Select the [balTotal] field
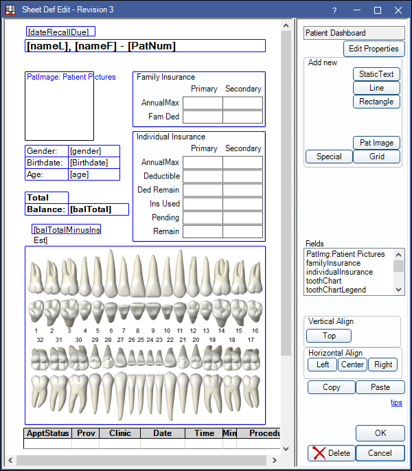 point(99,209)
